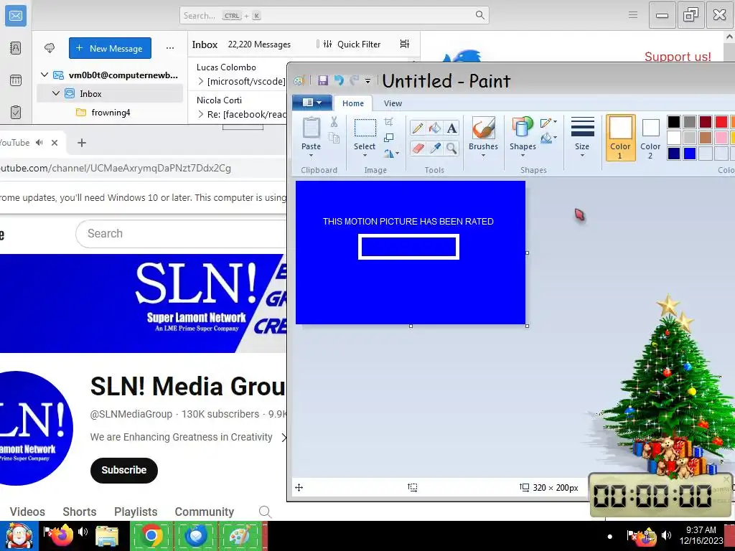Click Thunderbird Mail icon in the sidebar
This screenshot has width=735, height=551.
16,16
